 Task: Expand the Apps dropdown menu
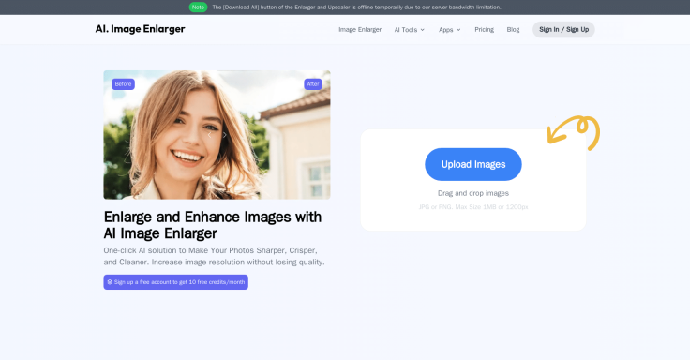[x=450, y=29]
